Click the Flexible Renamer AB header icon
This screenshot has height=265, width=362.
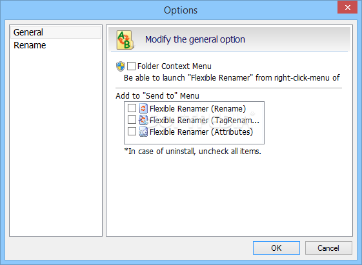125,40
